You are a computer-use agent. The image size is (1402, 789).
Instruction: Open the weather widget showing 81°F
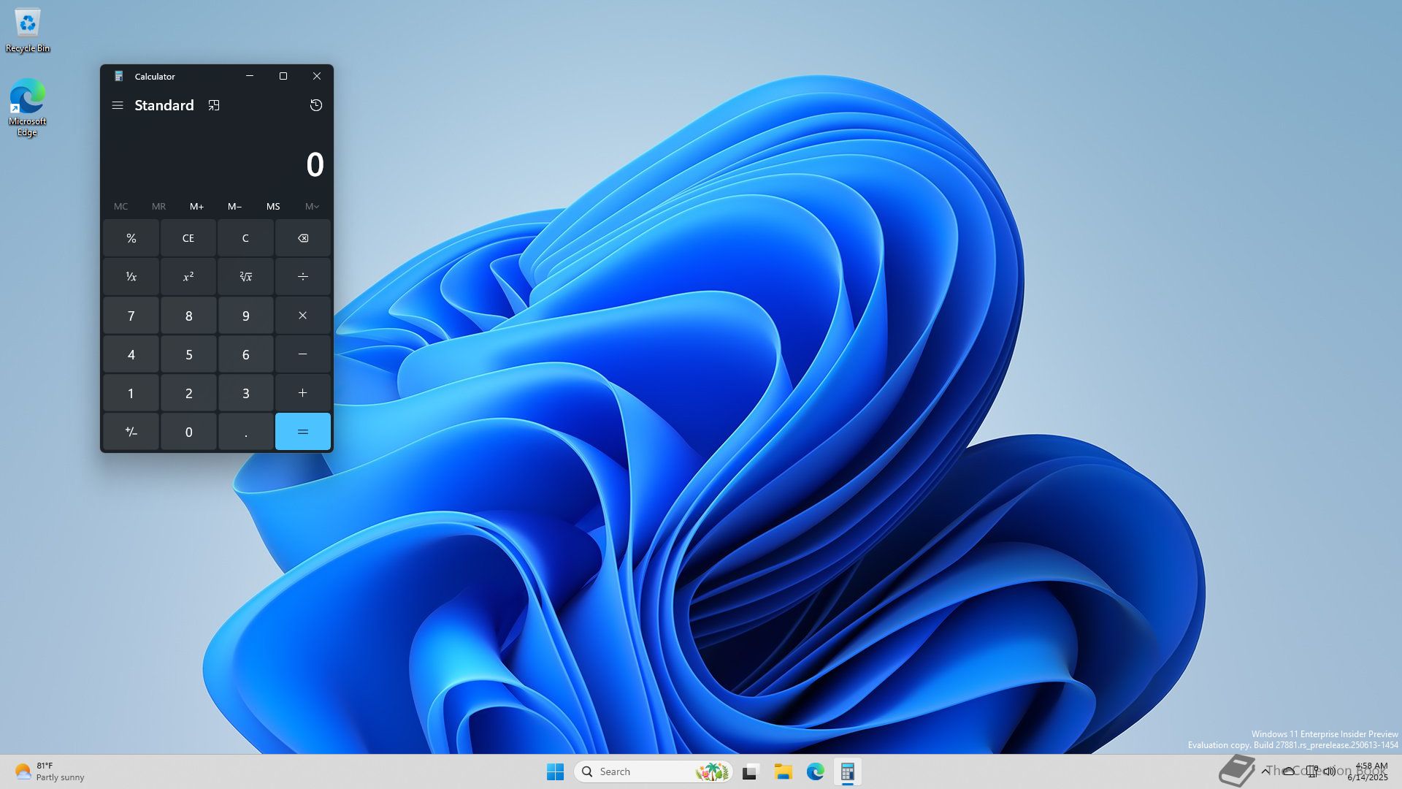click(50, 771)
